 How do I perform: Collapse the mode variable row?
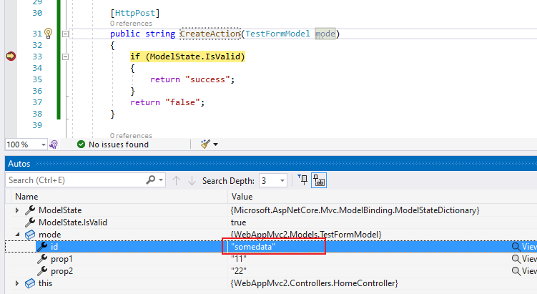(17, 235)
